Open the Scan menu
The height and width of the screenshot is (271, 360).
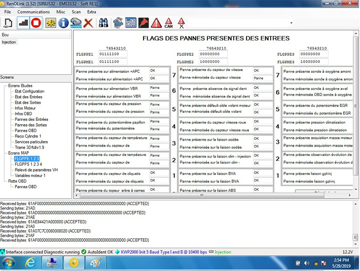click(x=76, y=12)
